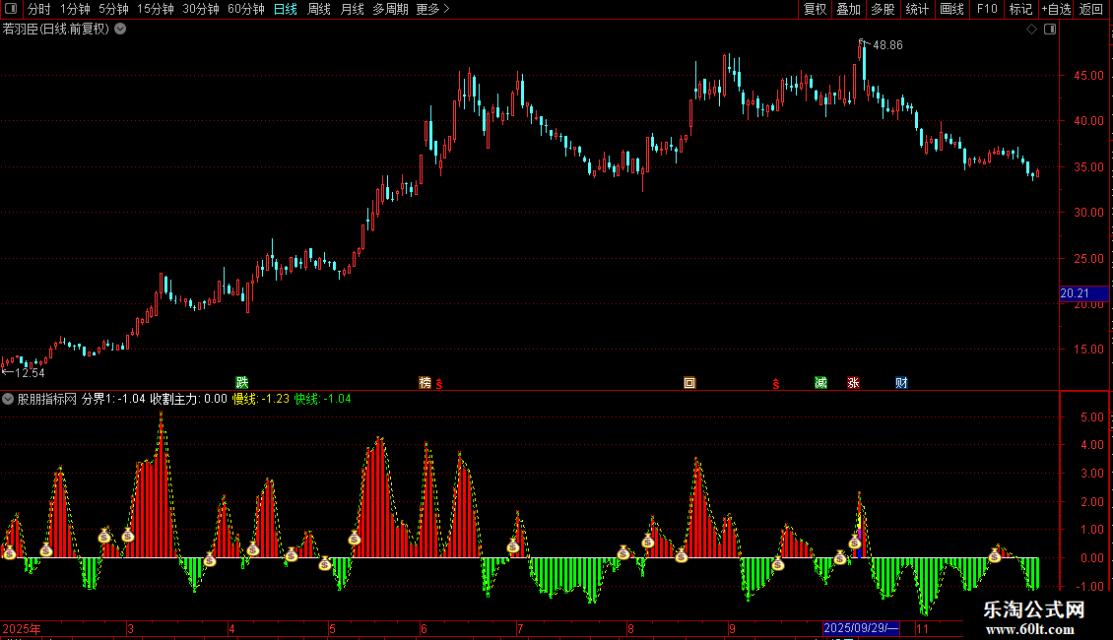Click the 若羽臣(日线.前复权) title text
Screen dimensions: 1113x640
(x=56, y=30)
